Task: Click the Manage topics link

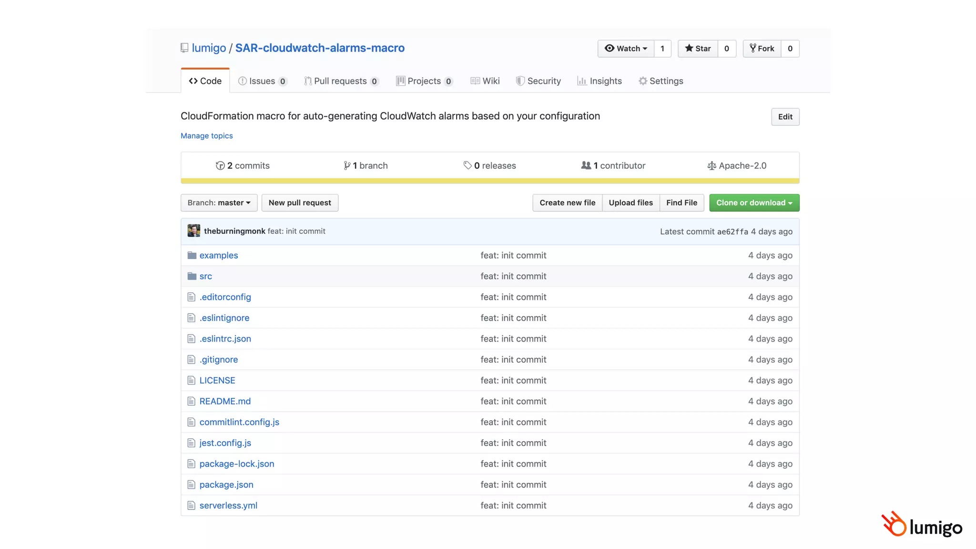Action: point(206,136)
